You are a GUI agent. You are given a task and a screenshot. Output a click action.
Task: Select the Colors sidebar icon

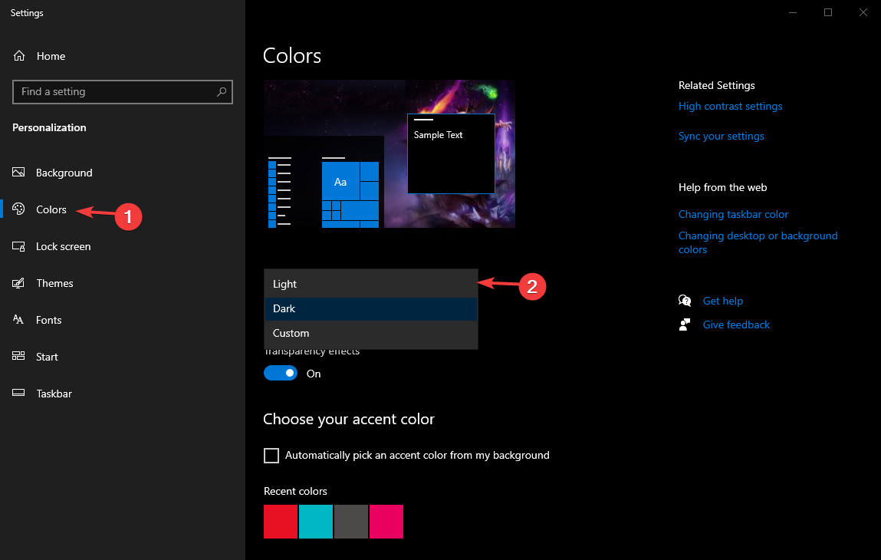(18, 209)
